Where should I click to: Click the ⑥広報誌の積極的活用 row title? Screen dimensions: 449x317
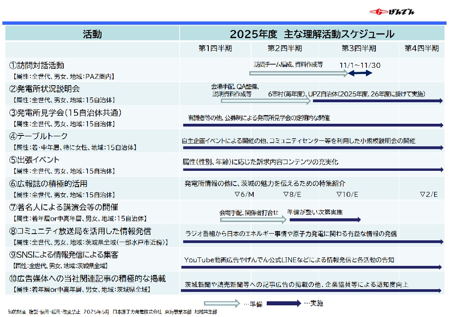[x=48, y=183]
